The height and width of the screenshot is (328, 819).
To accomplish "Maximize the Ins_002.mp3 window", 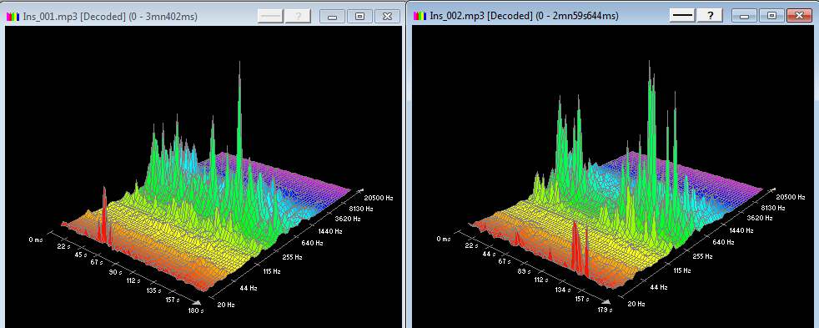I will pos(771,16).
